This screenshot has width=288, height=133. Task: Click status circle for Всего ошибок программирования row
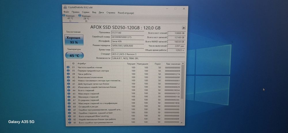[x=70, y=123]
